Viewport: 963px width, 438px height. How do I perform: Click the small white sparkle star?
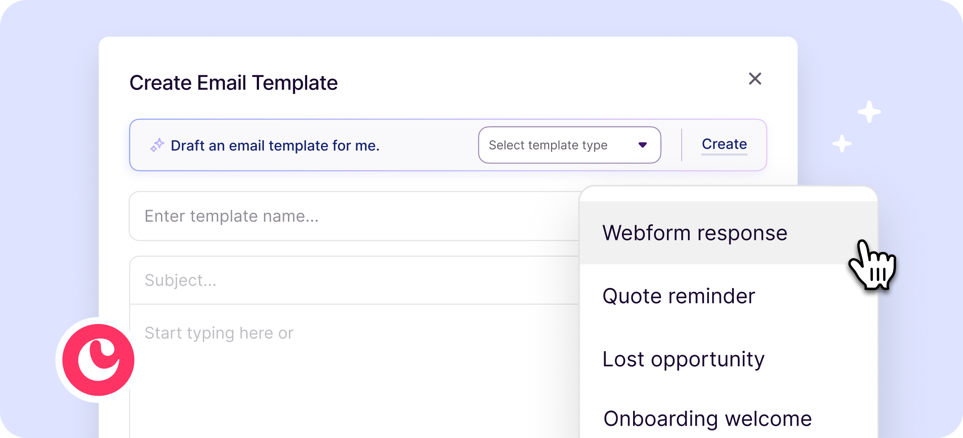[842, 143]
